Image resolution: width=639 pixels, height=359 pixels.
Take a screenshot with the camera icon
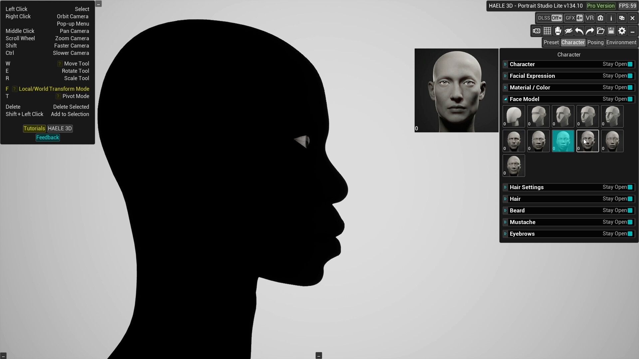click(x=600, y=18)
